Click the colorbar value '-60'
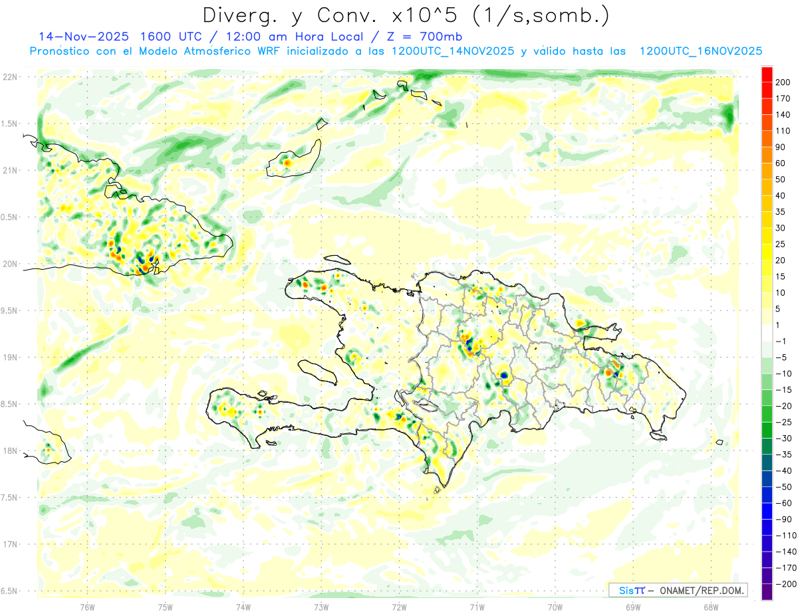The image size is (798, 616). point(783,504)
